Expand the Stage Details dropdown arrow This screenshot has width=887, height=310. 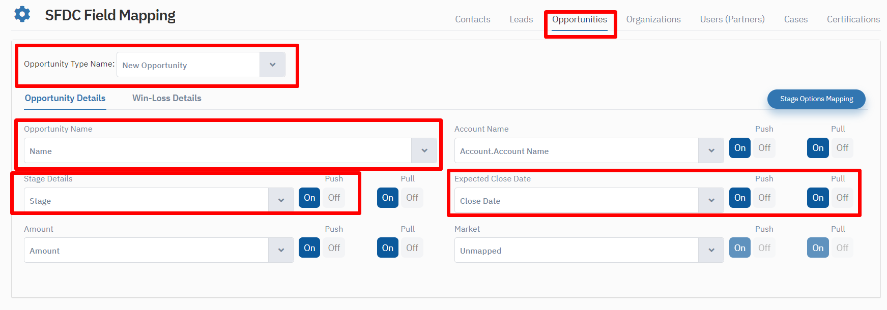click(x=281, y=200)
